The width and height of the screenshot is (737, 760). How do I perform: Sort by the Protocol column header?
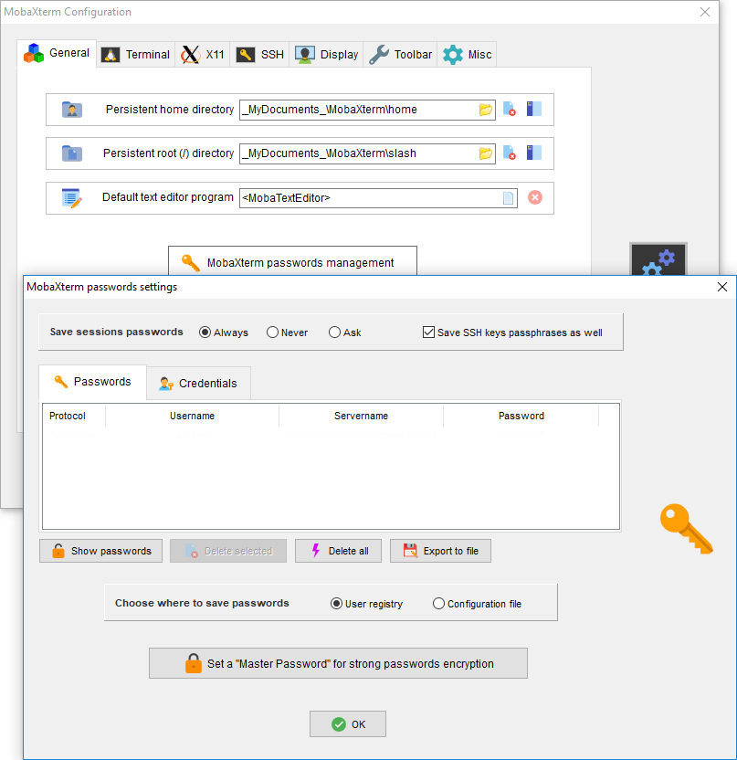pos(74,416)
